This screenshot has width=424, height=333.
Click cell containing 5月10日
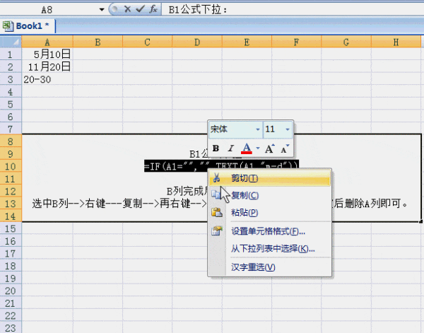click(x=47, y=54)
